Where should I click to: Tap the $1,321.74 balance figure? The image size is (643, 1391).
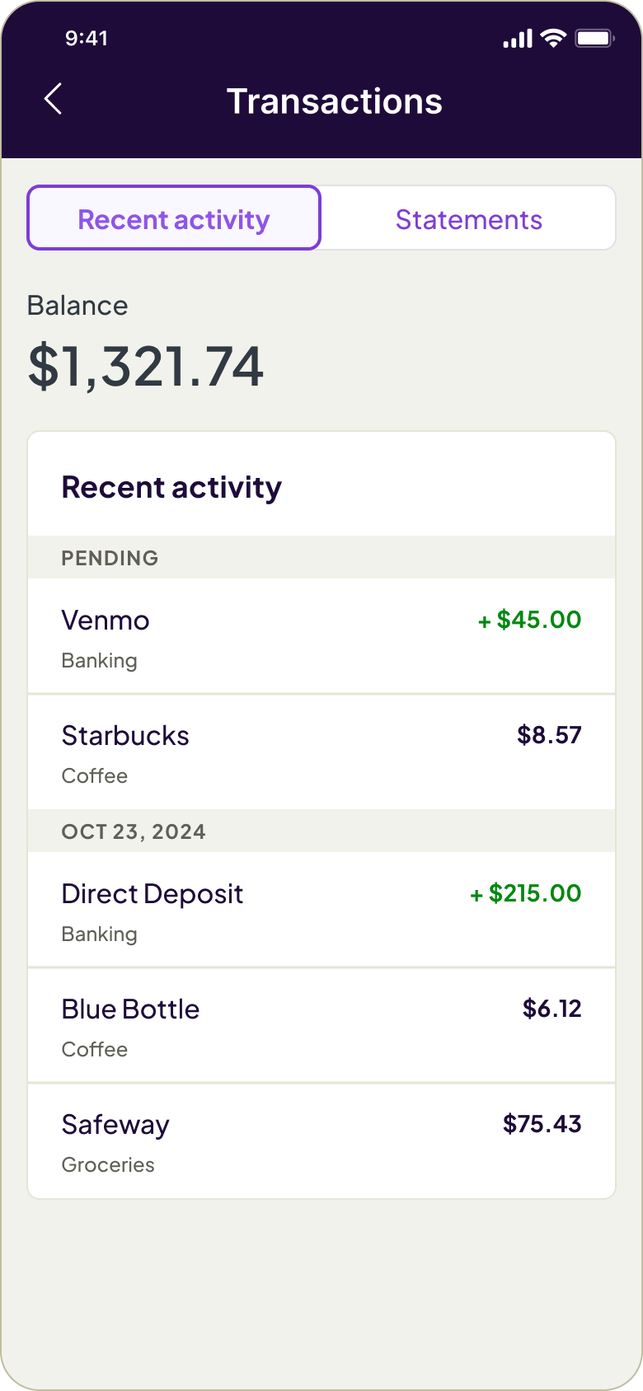click(146, 367)
